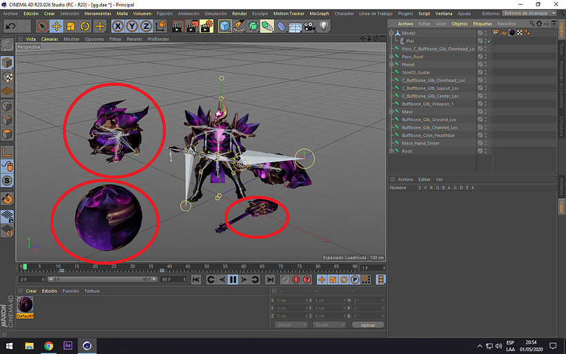Open the Entorno de Arranque layout dropdown
This screenshot has height=354, width=566.
pos(529,13)
